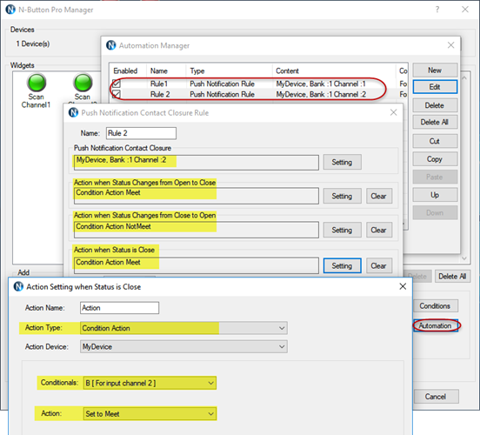This screenshot has height=435, width=480.
Task: Click the Delete button in Automation Manager
Action: 435,105
